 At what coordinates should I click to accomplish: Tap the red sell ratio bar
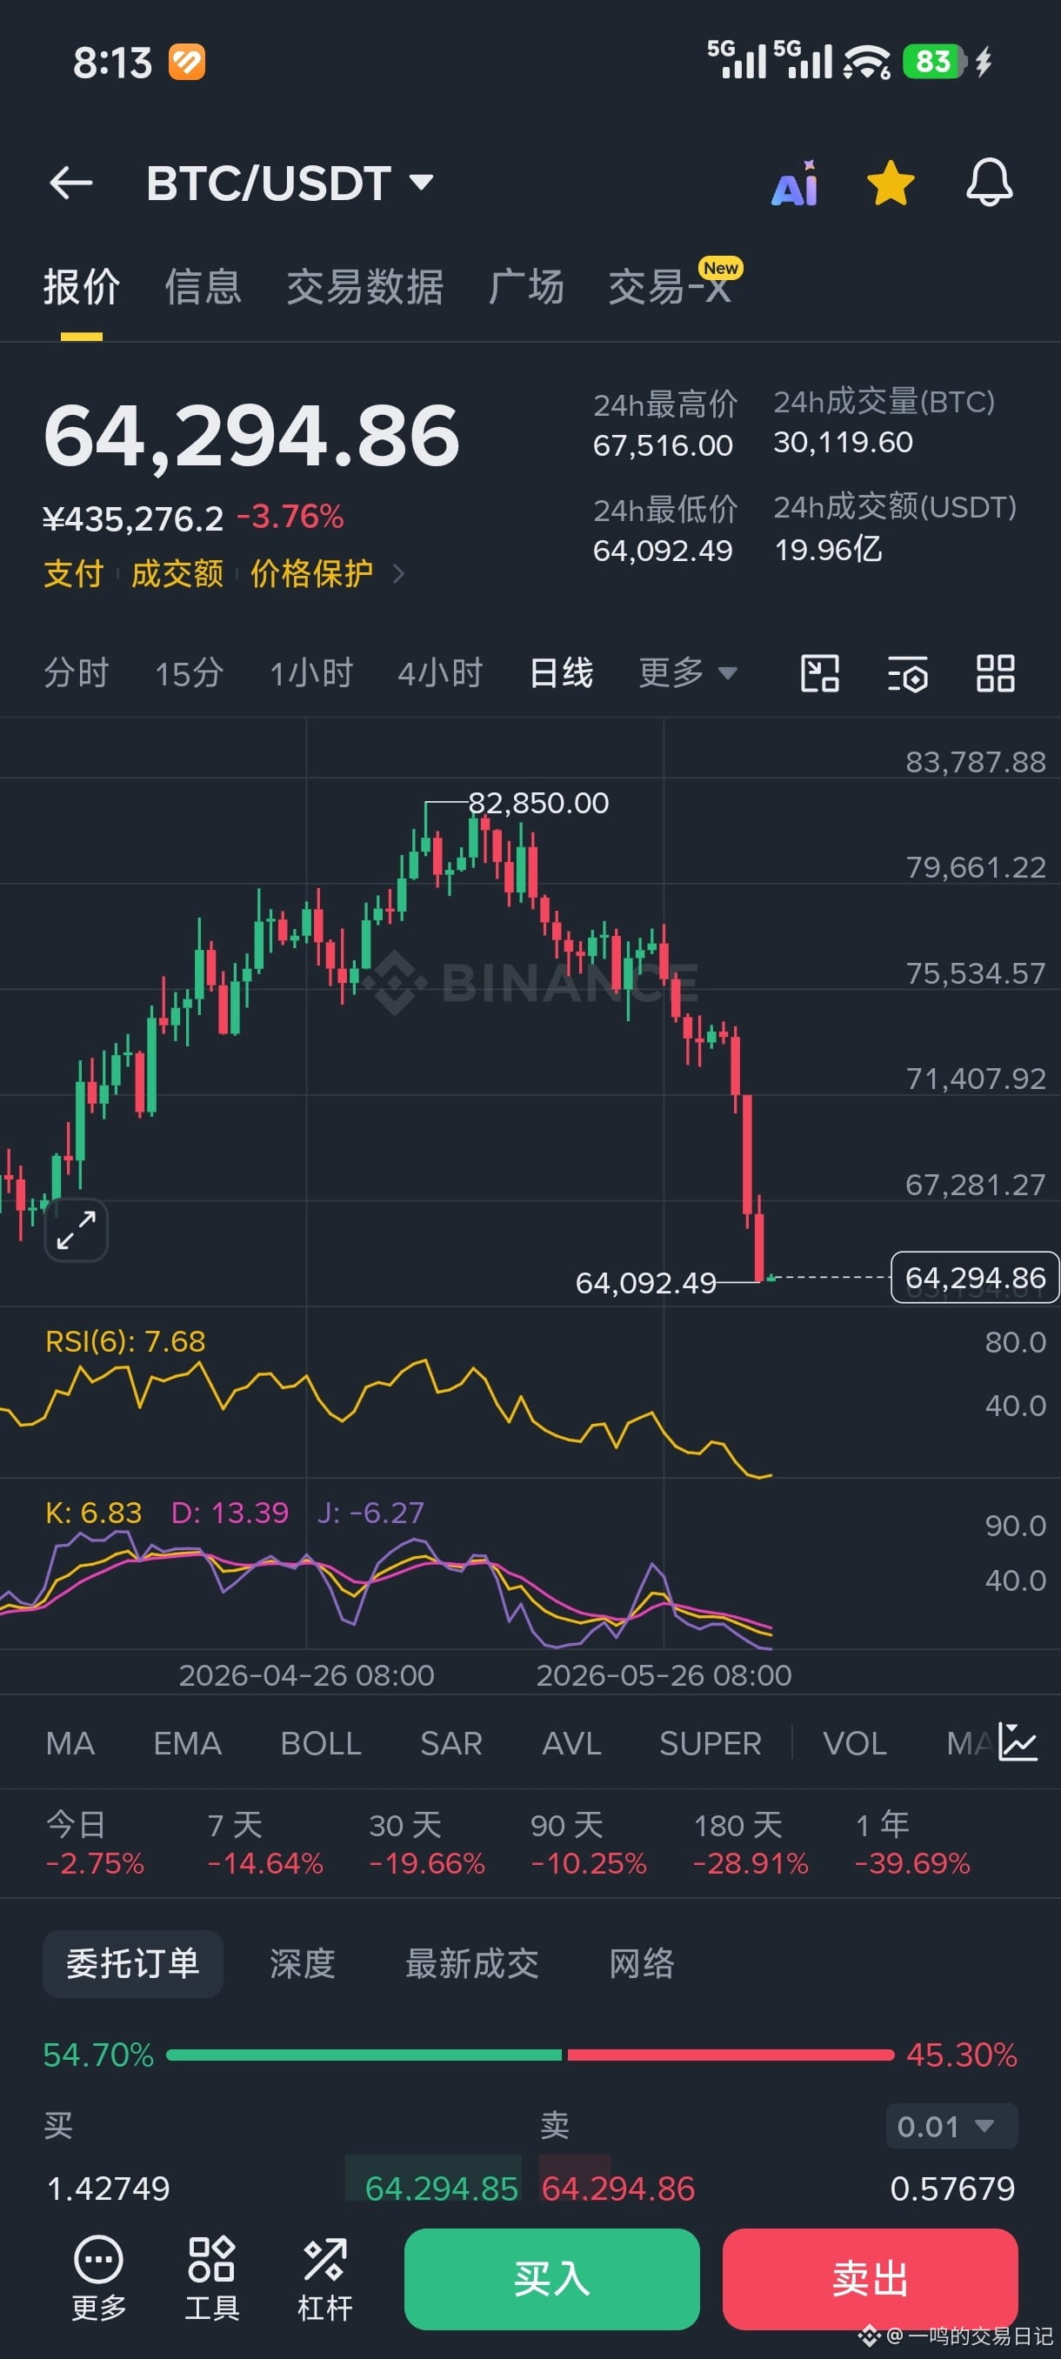(x=731, y=2055)
